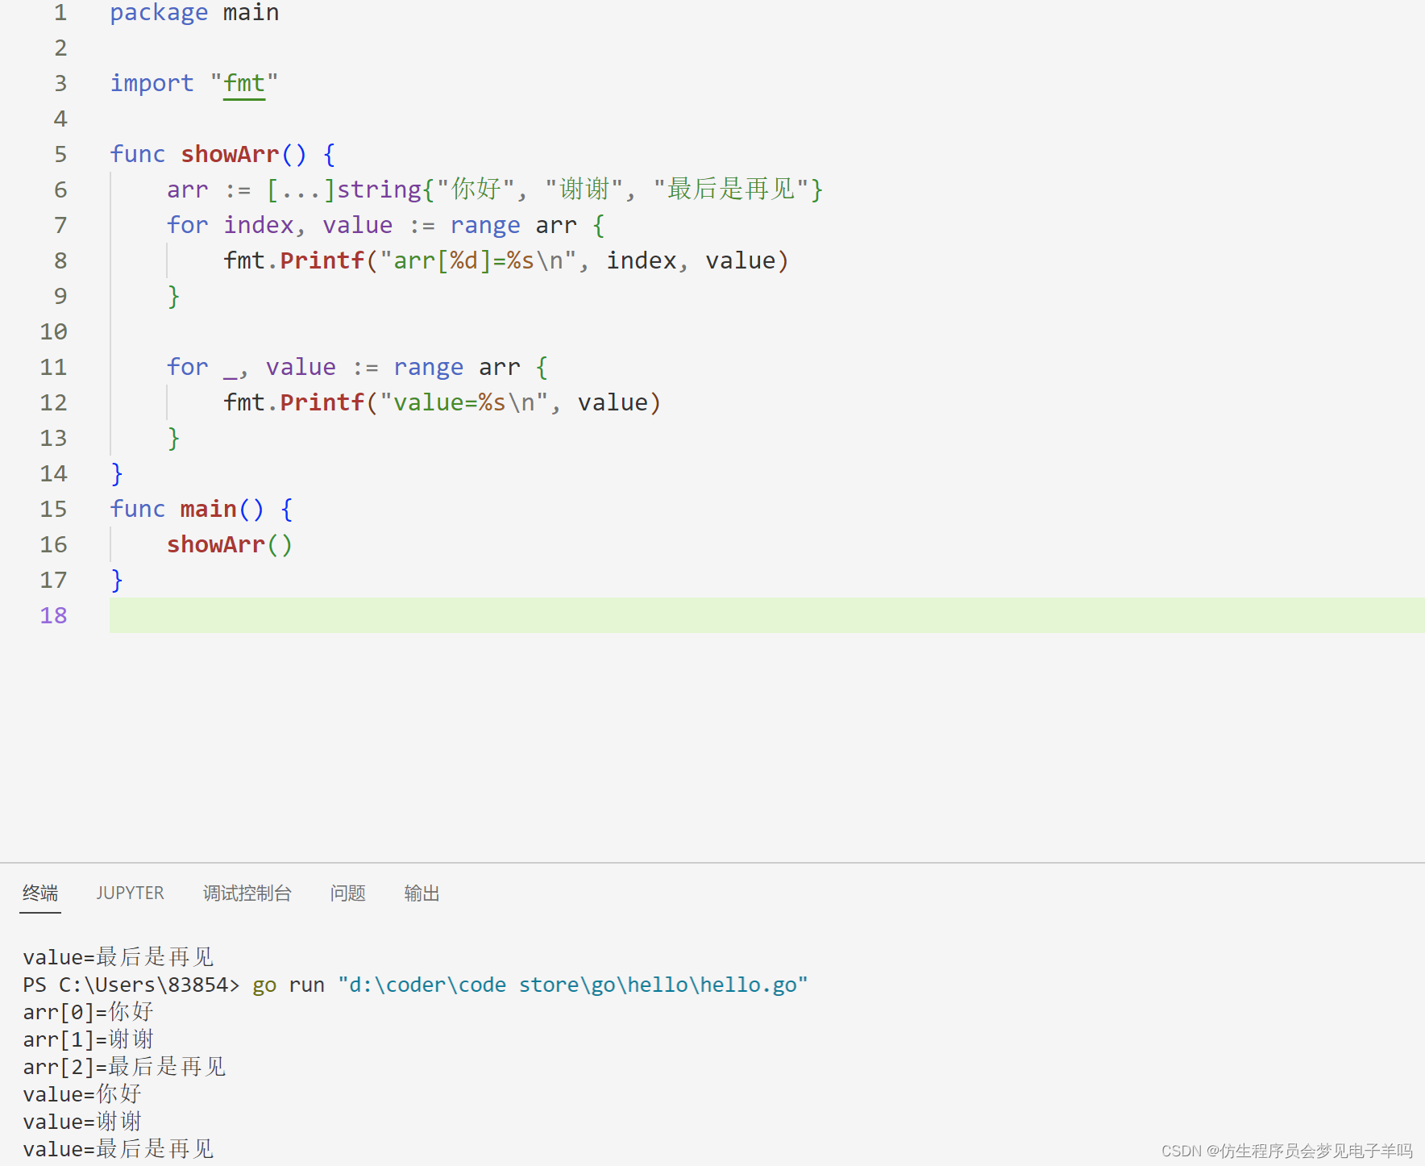Click the "你好" string literal on line 6
This screenshot has height=1166, width=1425.
click(476, 189)
